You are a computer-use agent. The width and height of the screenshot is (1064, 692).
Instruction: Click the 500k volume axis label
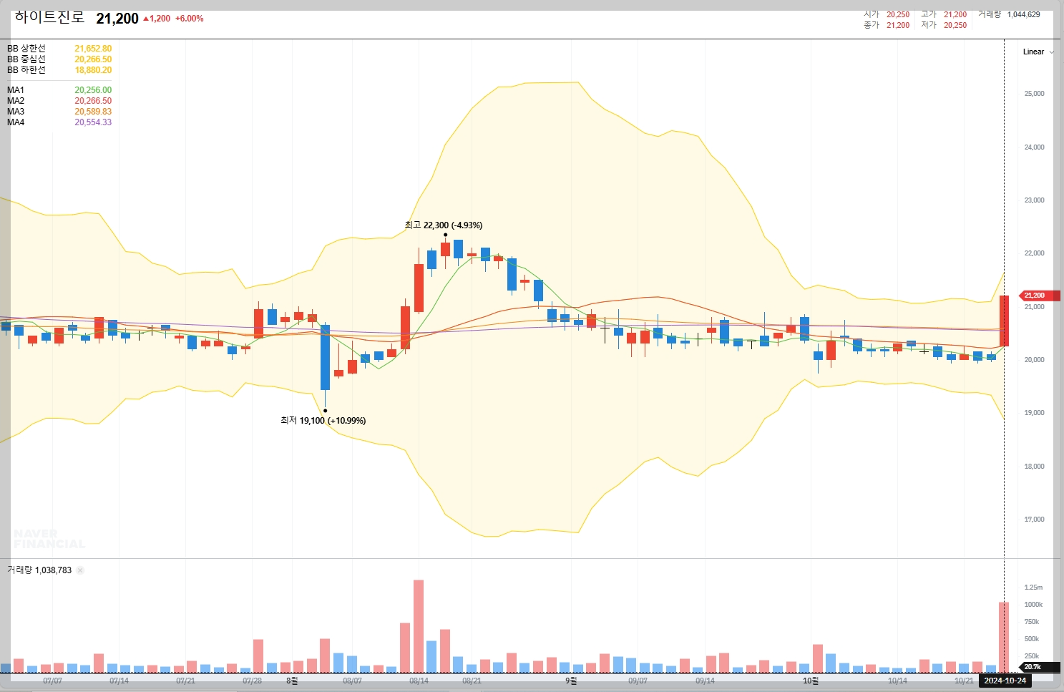(x=1032, y=639)
